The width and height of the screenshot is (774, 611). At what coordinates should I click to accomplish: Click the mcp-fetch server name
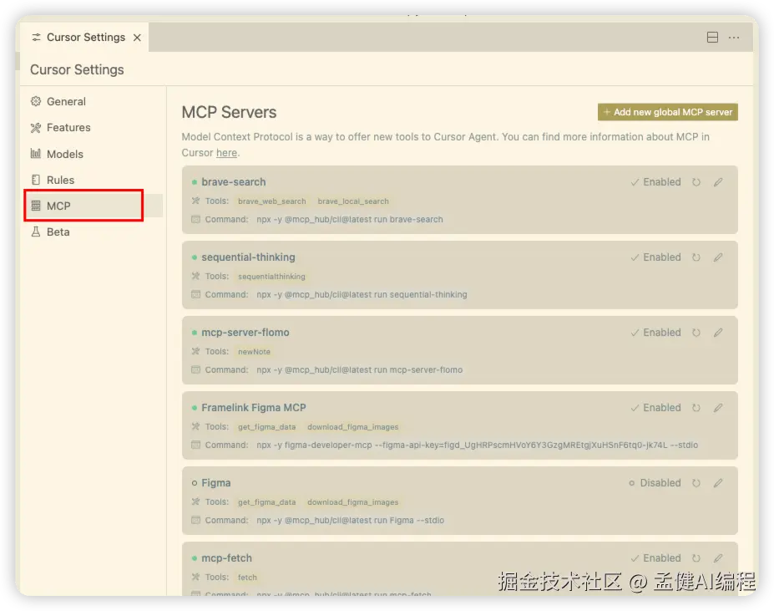(x=226, y=558)
